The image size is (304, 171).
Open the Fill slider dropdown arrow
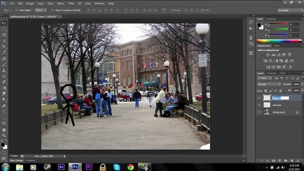302,91
